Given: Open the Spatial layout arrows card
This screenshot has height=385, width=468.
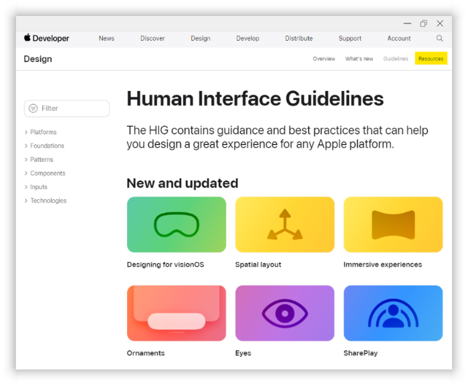Looking at the screenshot, I should pos(285,225).
